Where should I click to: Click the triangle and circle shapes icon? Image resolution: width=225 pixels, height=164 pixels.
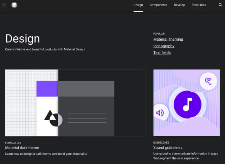point(53,118)
